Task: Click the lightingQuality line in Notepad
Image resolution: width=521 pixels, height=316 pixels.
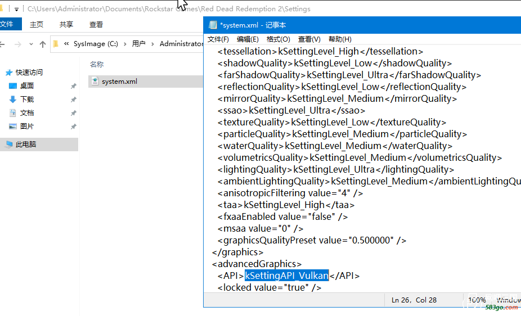Action: click(336, 169)
